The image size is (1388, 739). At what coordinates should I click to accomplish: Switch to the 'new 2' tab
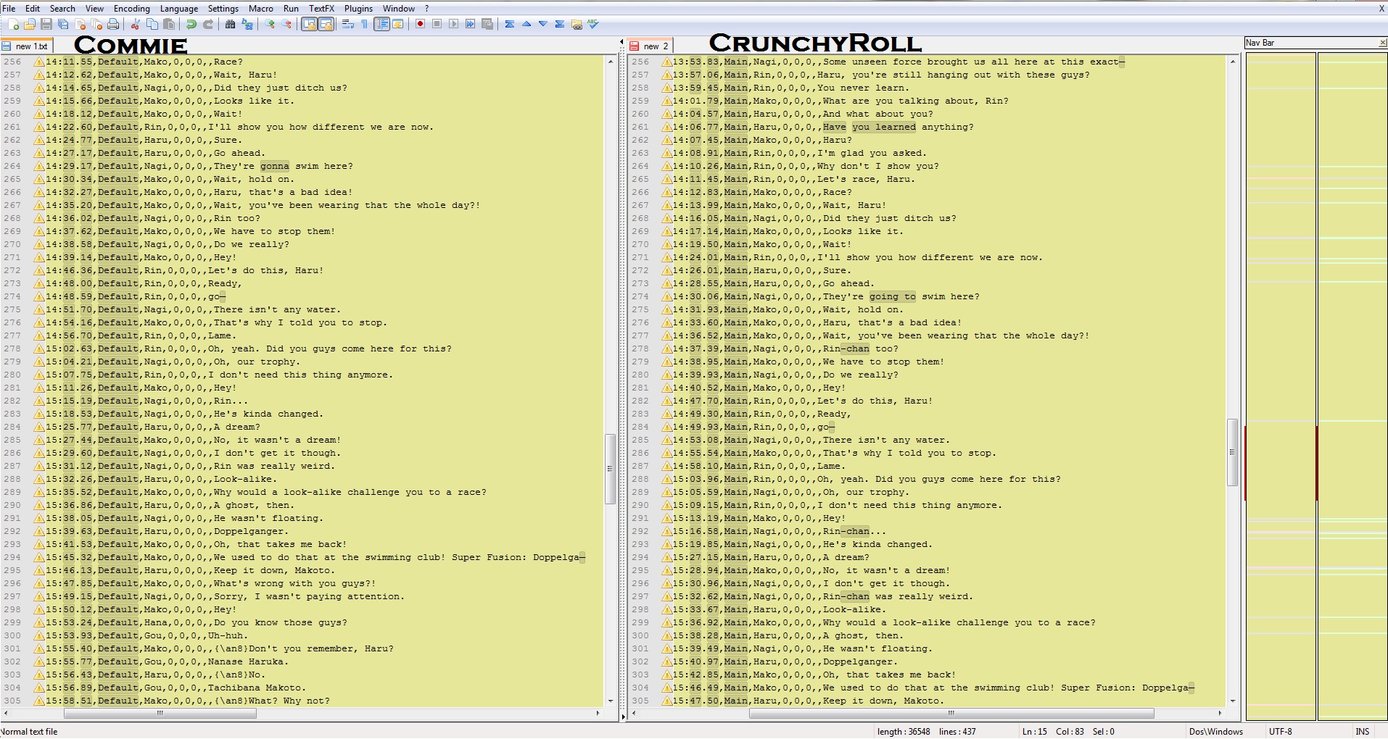click(650, 46)
